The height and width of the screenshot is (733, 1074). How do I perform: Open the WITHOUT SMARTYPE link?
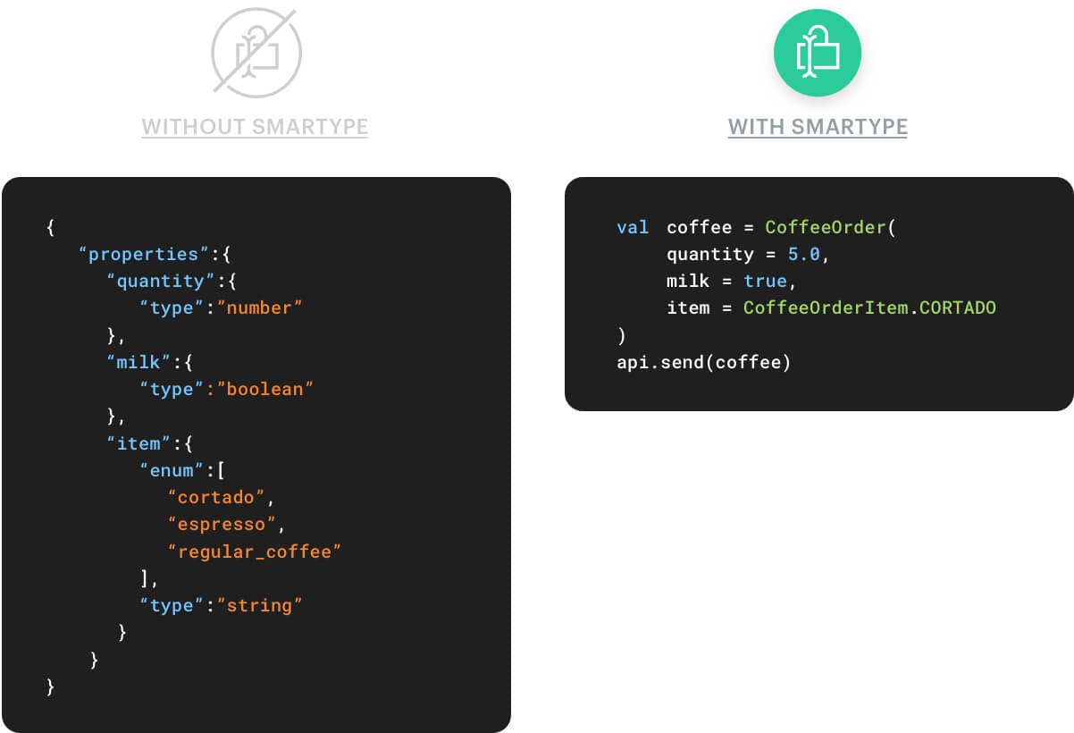click(x=255, y=127)
